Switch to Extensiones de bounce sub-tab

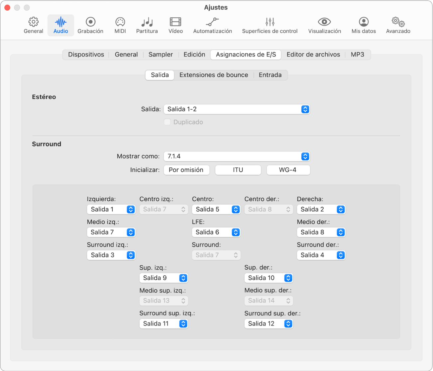point(214,75)
